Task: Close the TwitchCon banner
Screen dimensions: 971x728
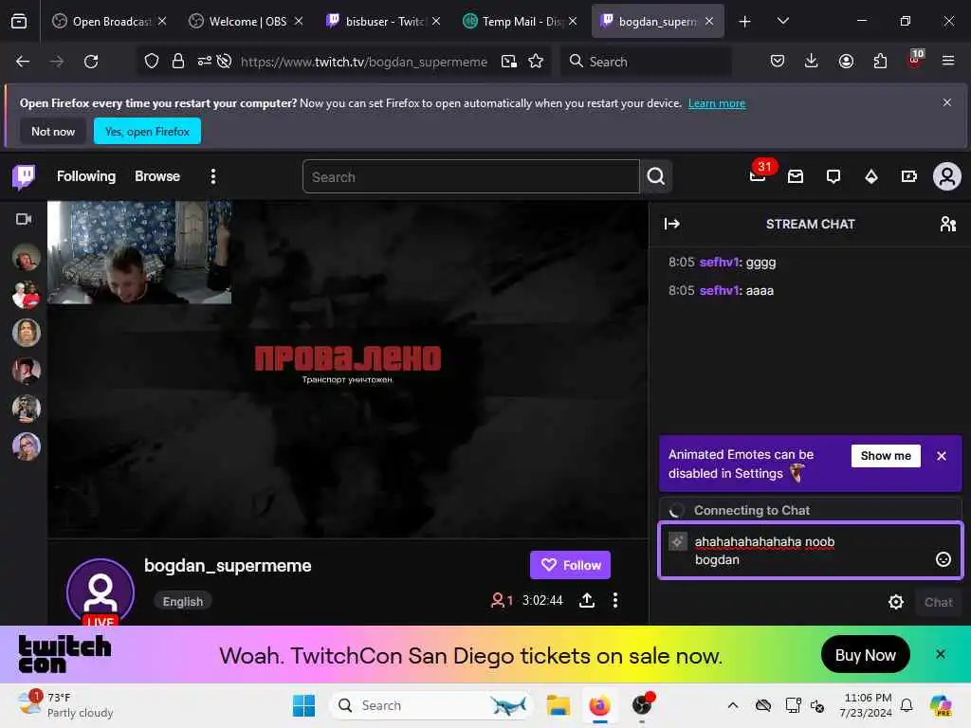Action: [x=940, y=654]
